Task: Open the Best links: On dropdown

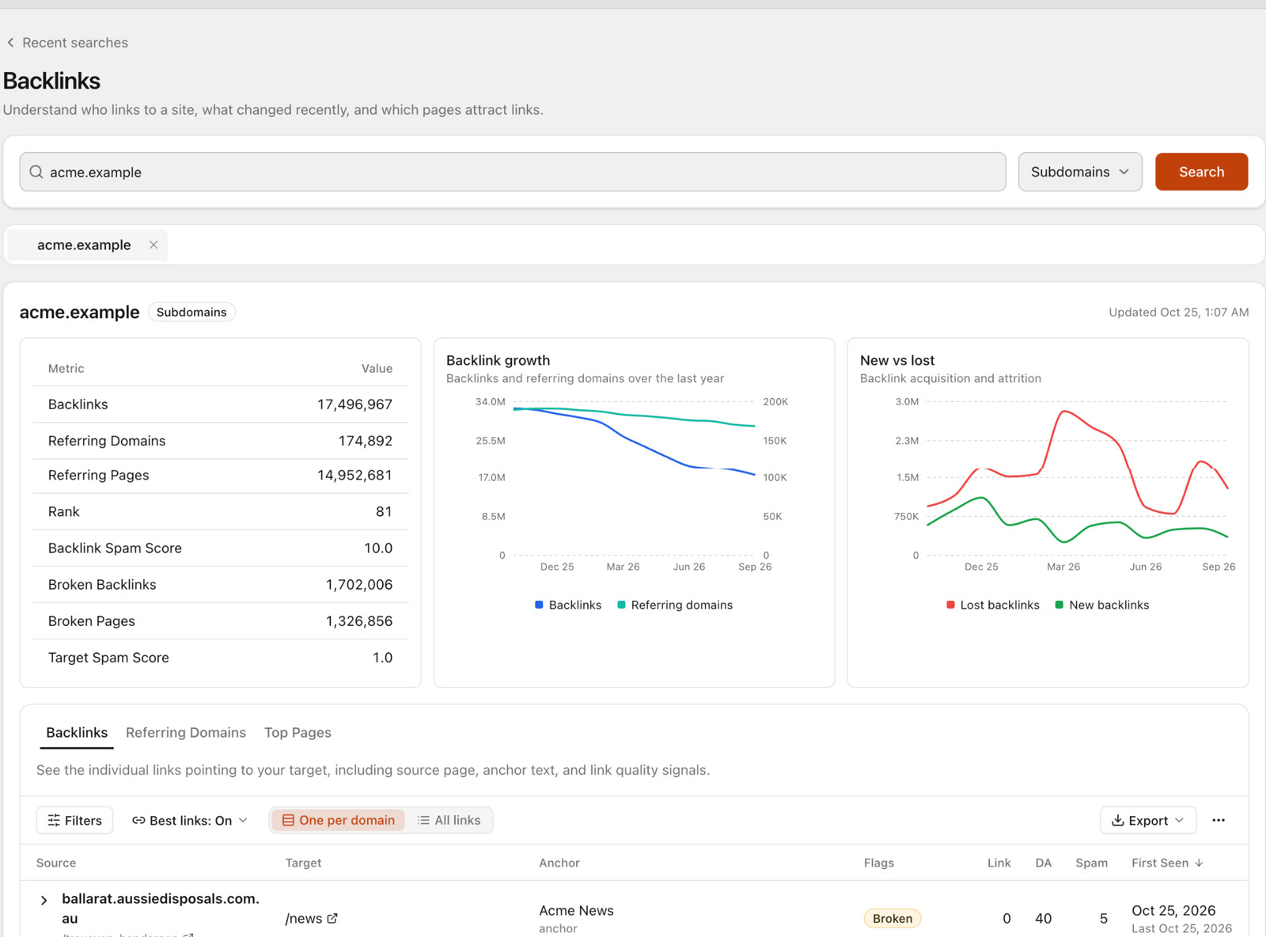Action: [190, 821]
